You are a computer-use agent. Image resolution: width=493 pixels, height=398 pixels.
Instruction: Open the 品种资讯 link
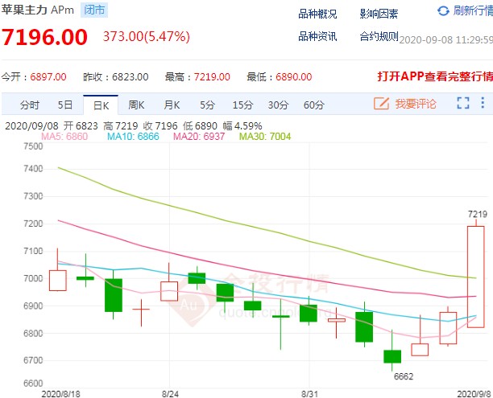click(x=317, y=37)
